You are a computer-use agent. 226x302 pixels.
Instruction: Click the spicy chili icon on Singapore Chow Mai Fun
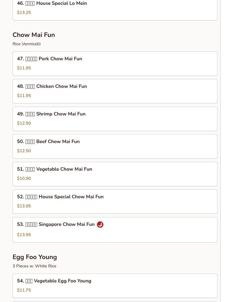coord(100,225)
